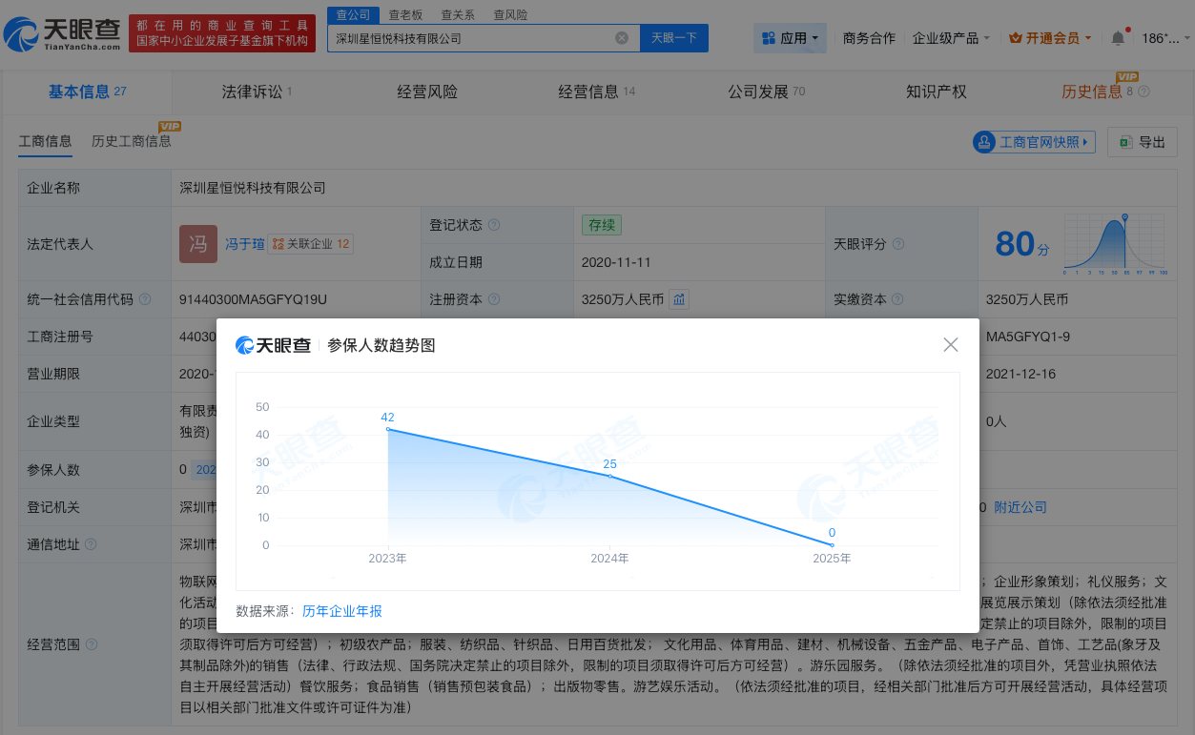Select 查老板 in the top navigation
Image resolution: width=1195 pixels, height=735 pixels.
[404, 14]
